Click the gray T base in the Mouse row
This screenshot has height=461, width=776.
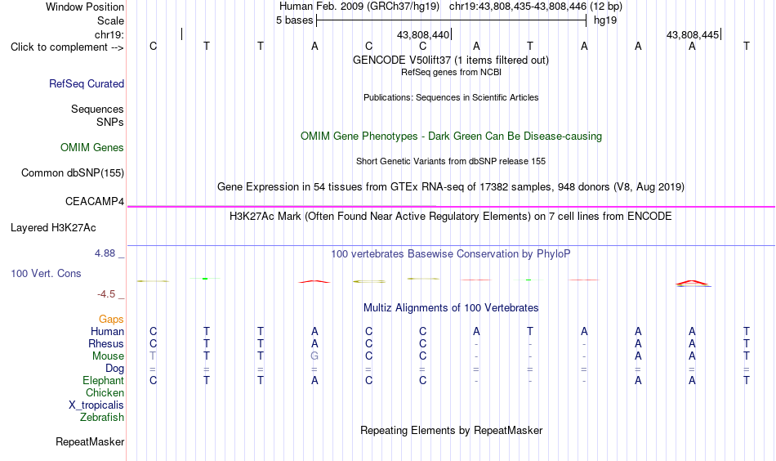pyautogui.click(x=153, y=356)
